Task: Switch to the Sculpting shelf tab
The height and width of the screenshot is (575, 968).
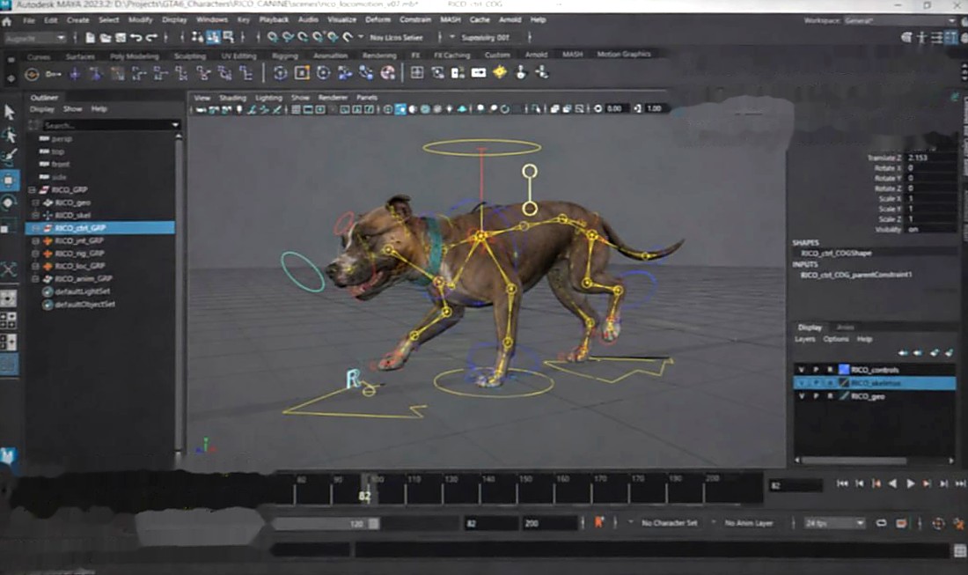Action: 189,55
